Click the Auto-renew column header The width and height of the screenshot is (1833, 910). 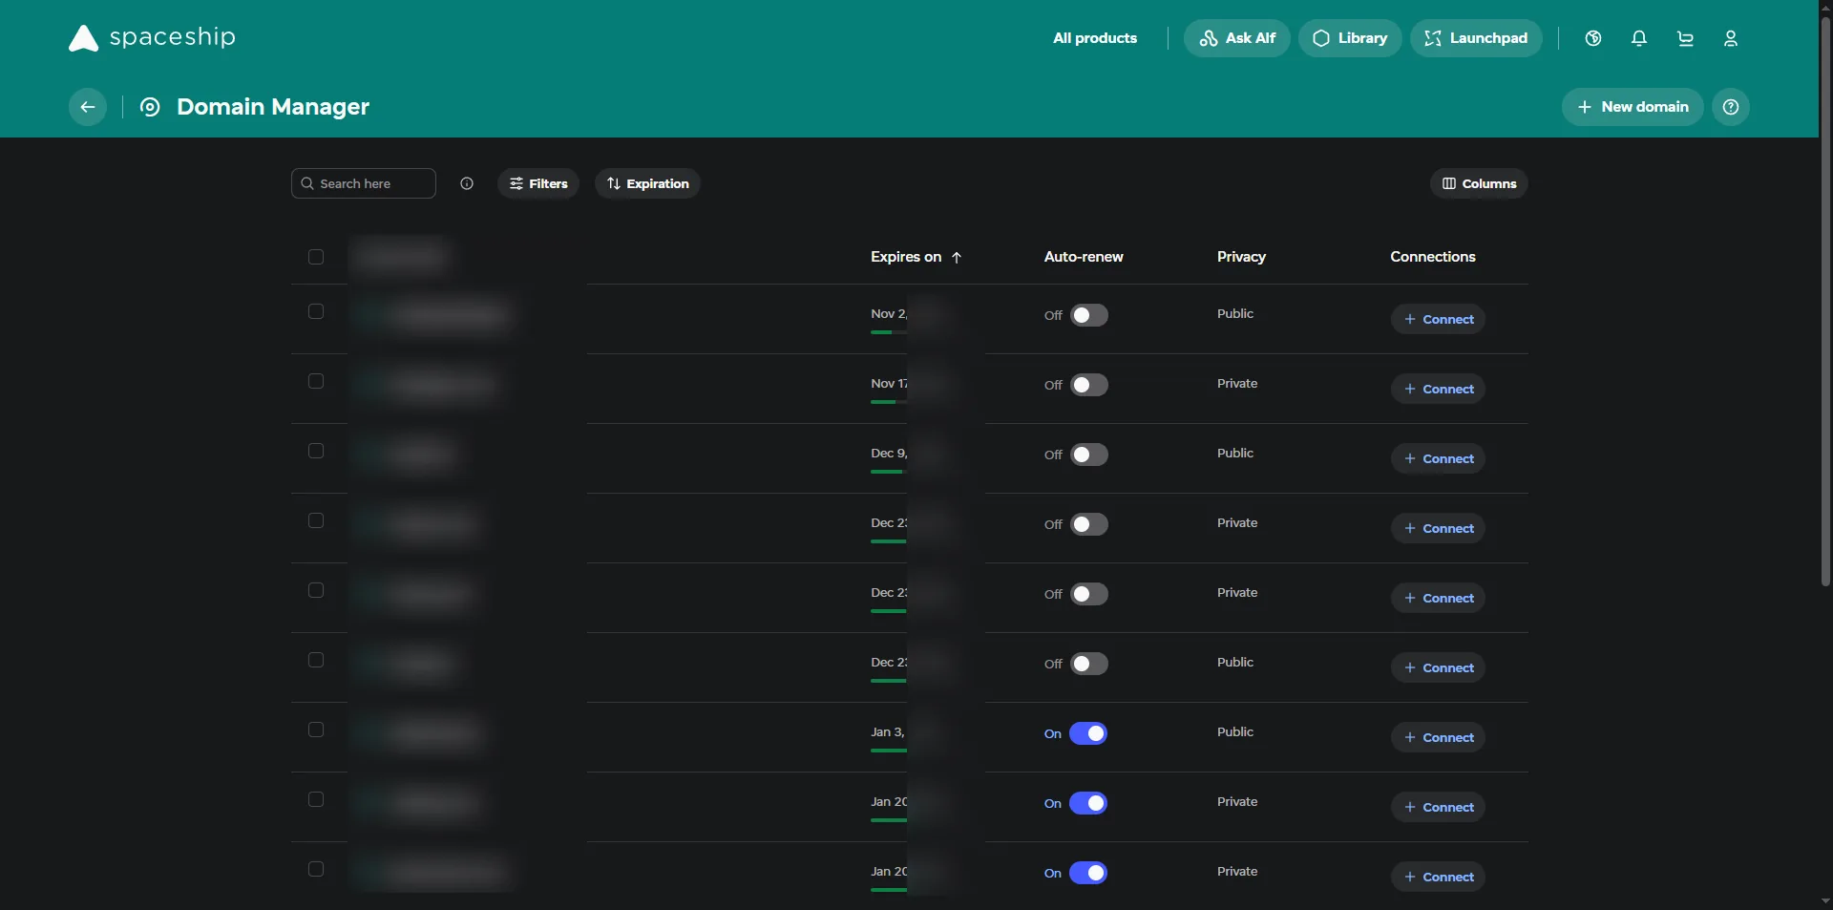(1084, 257)
